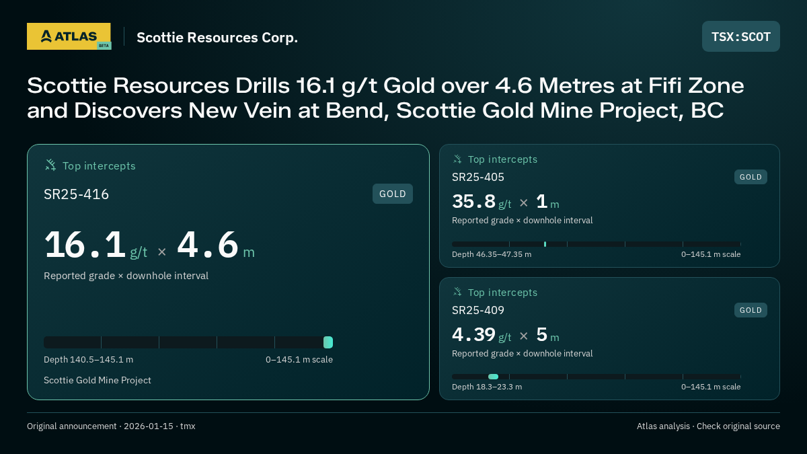
Task: Click the 'Scottie Gold Mine Project' label
Action: (98, 381)
